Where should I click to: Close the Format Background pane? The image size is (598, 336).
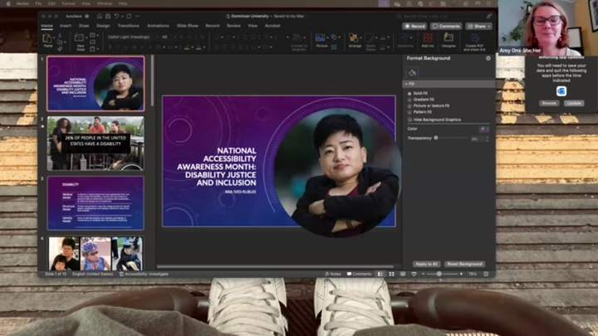point(488,58)
